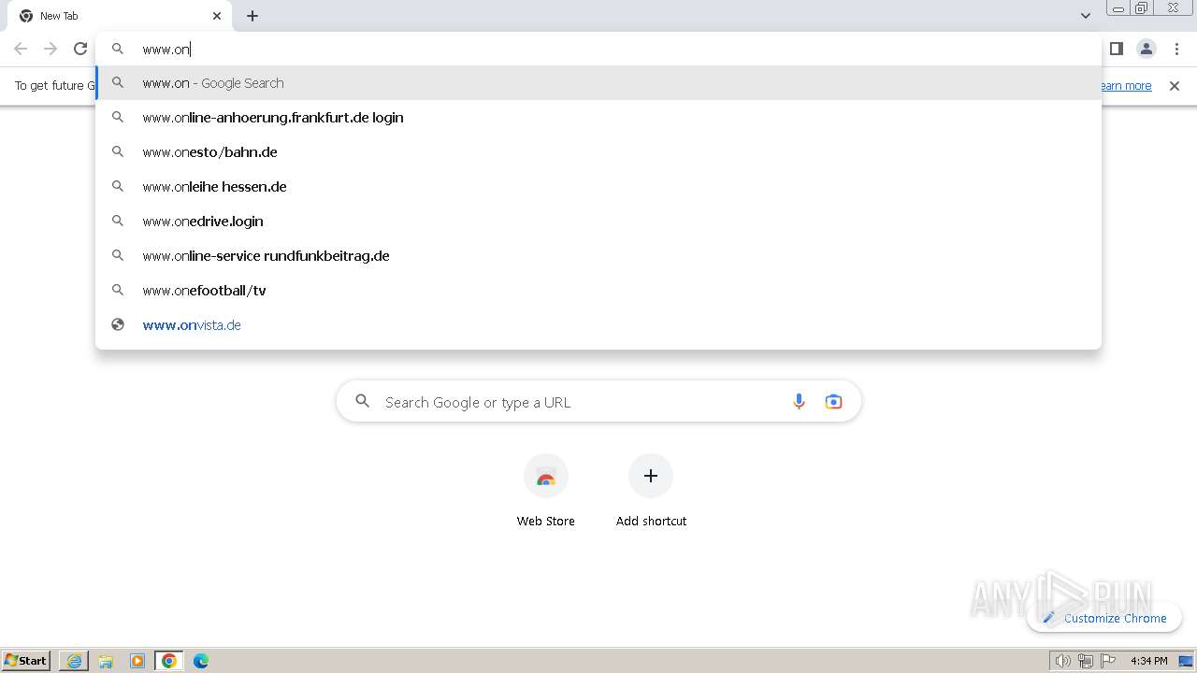1197x673 pixels.
Task: Dismiss the info bar with the X
Action: (x=1175, y=86)
